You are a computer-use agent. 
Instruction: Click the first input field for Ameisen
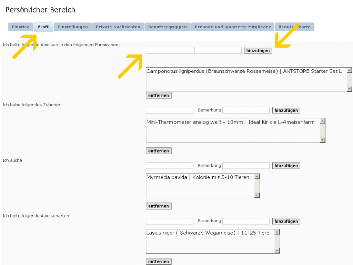169,50
